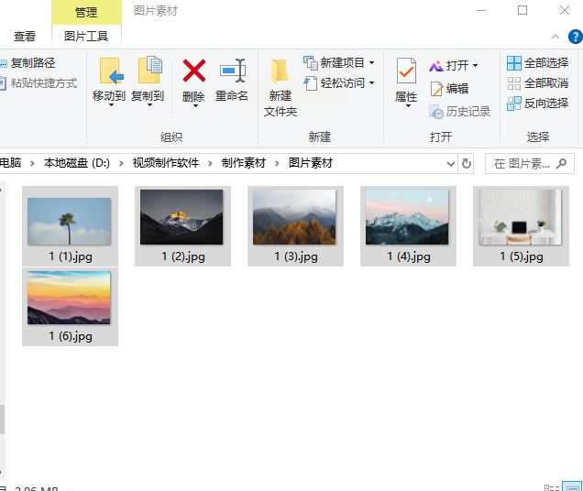The height and width of the screenshot is (491, 583).
Task: Select sunset hills image 1 (6).jpg
Action: 70,307
